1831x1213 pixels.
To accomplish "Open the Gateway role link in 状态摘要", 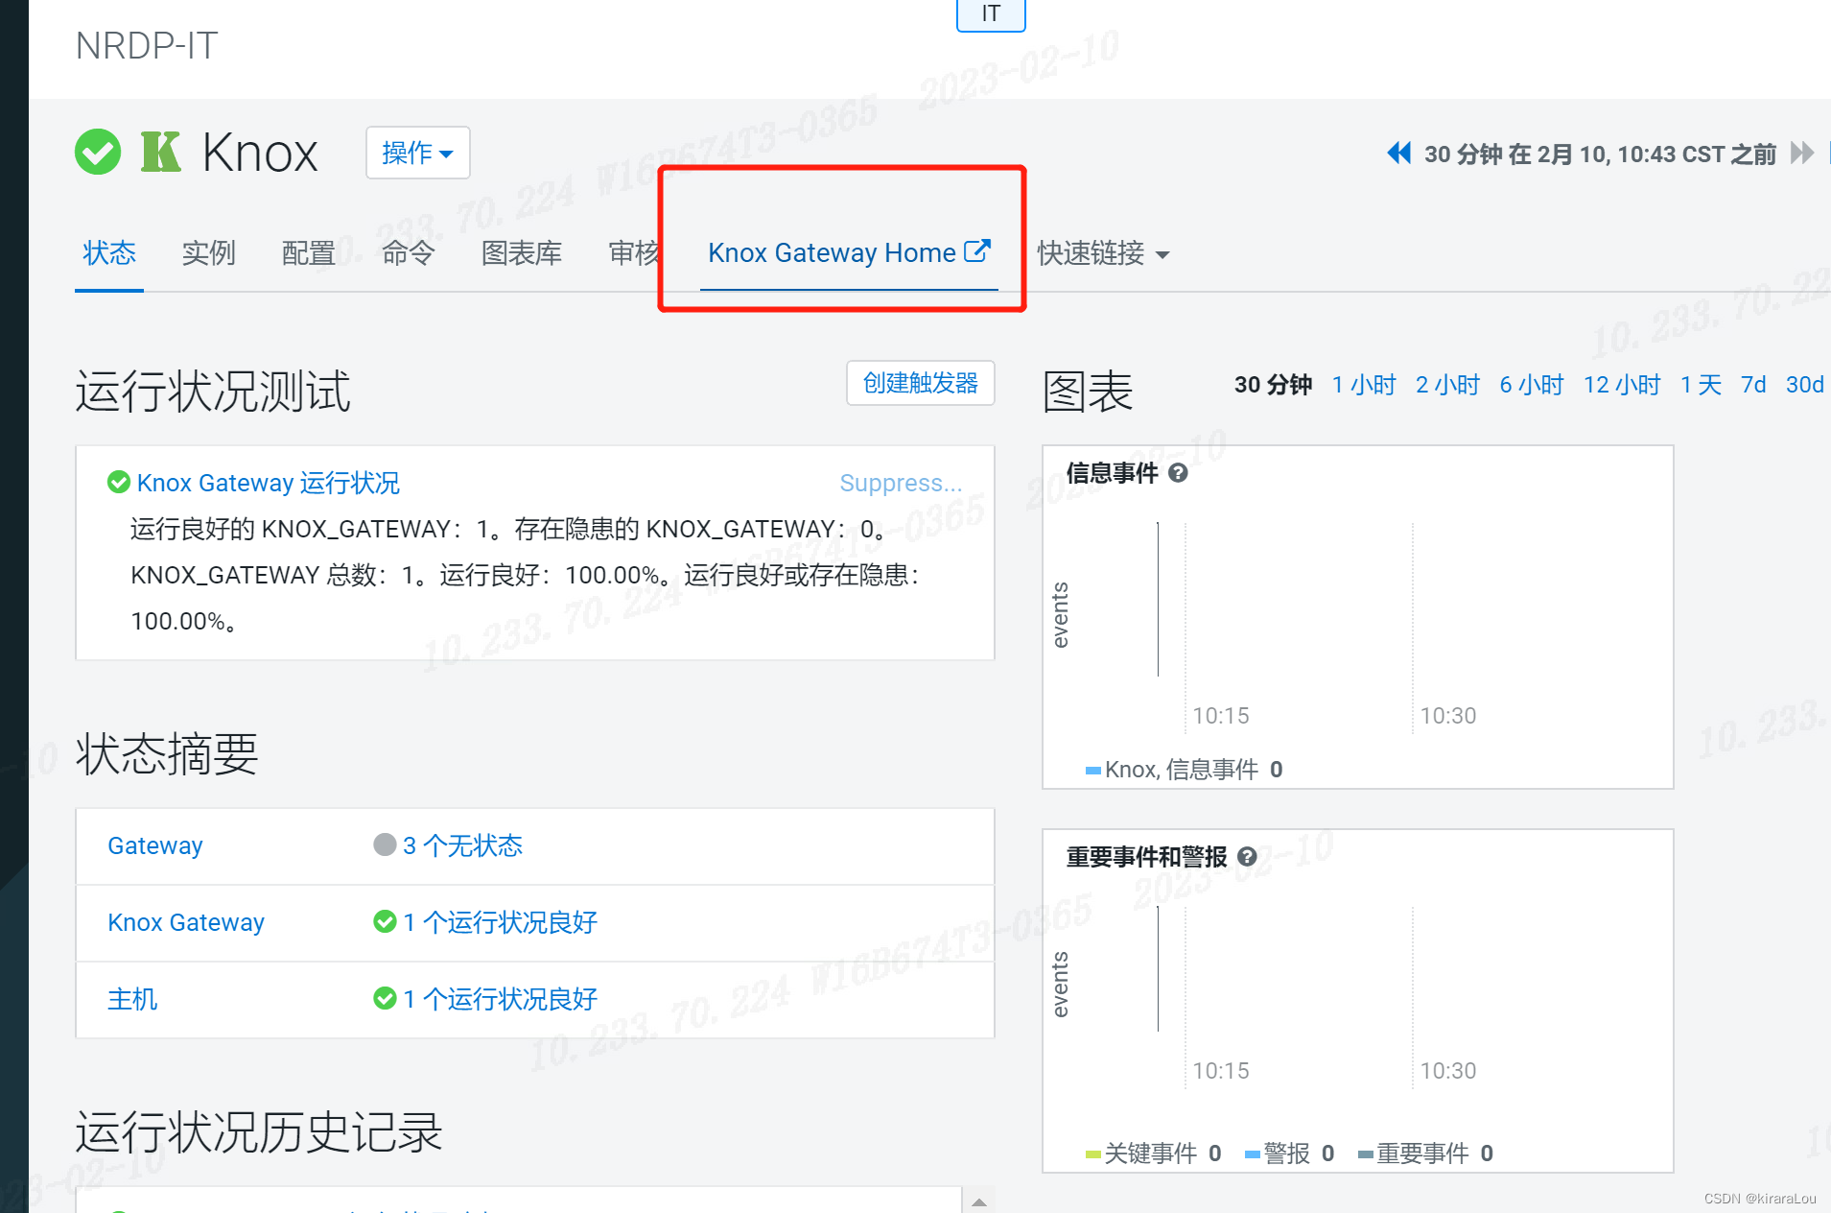I will [155, 845].
